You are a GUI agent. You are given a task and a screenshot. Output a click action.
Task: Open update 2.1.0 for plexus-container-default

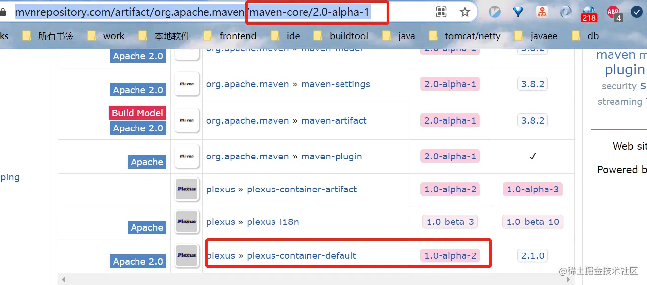533,256
